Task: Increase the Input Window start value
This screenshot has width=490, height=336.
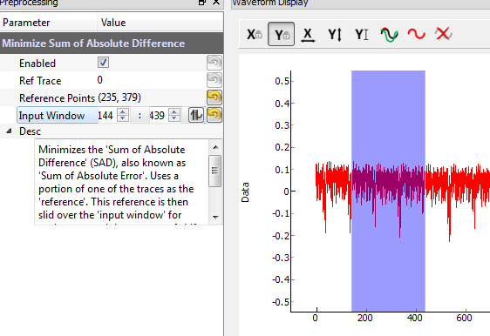Action: tap(123, 111)
